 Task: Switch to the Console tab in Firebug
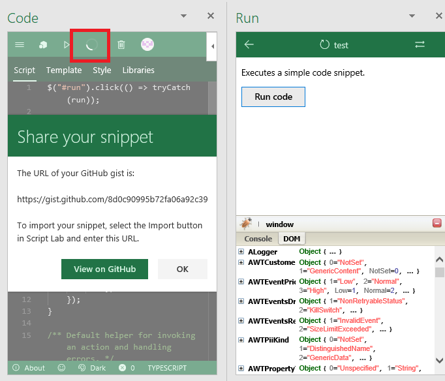tap(258, 239)
